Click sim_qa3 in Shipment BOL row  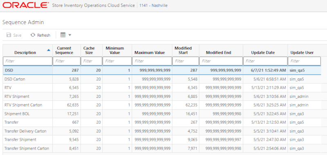pyautogui.click(x=297, y=114)
